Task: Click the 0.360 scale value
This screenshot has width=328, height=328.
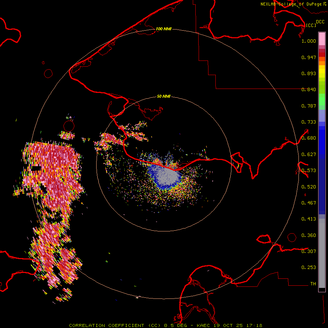Action: click(x=309, y=235)
